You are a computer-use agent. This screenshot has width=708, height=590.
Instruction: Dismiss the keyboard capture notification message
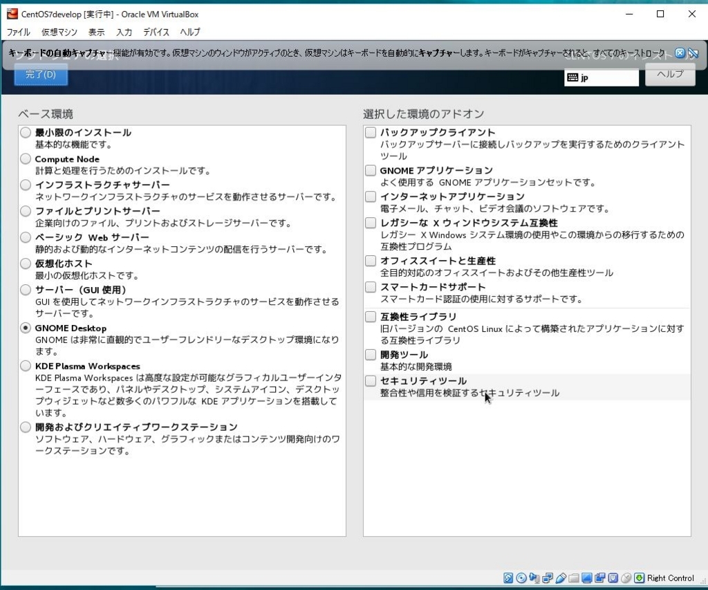[681, 54]
